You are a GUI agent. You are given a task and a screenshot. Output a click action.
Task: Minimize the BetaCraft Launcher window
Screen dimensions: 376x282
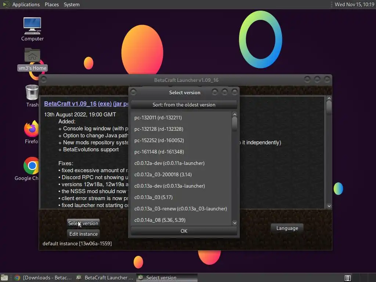pos(307,79)
